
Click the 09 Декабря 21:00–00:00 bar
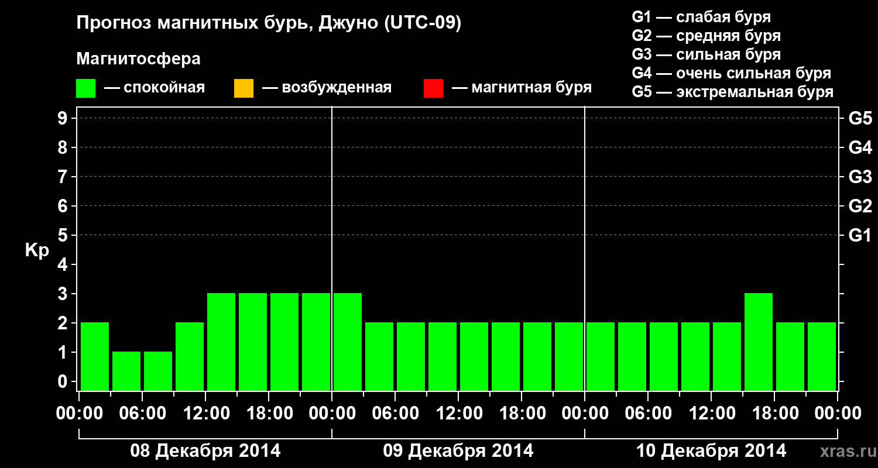[x=569, y=356]
